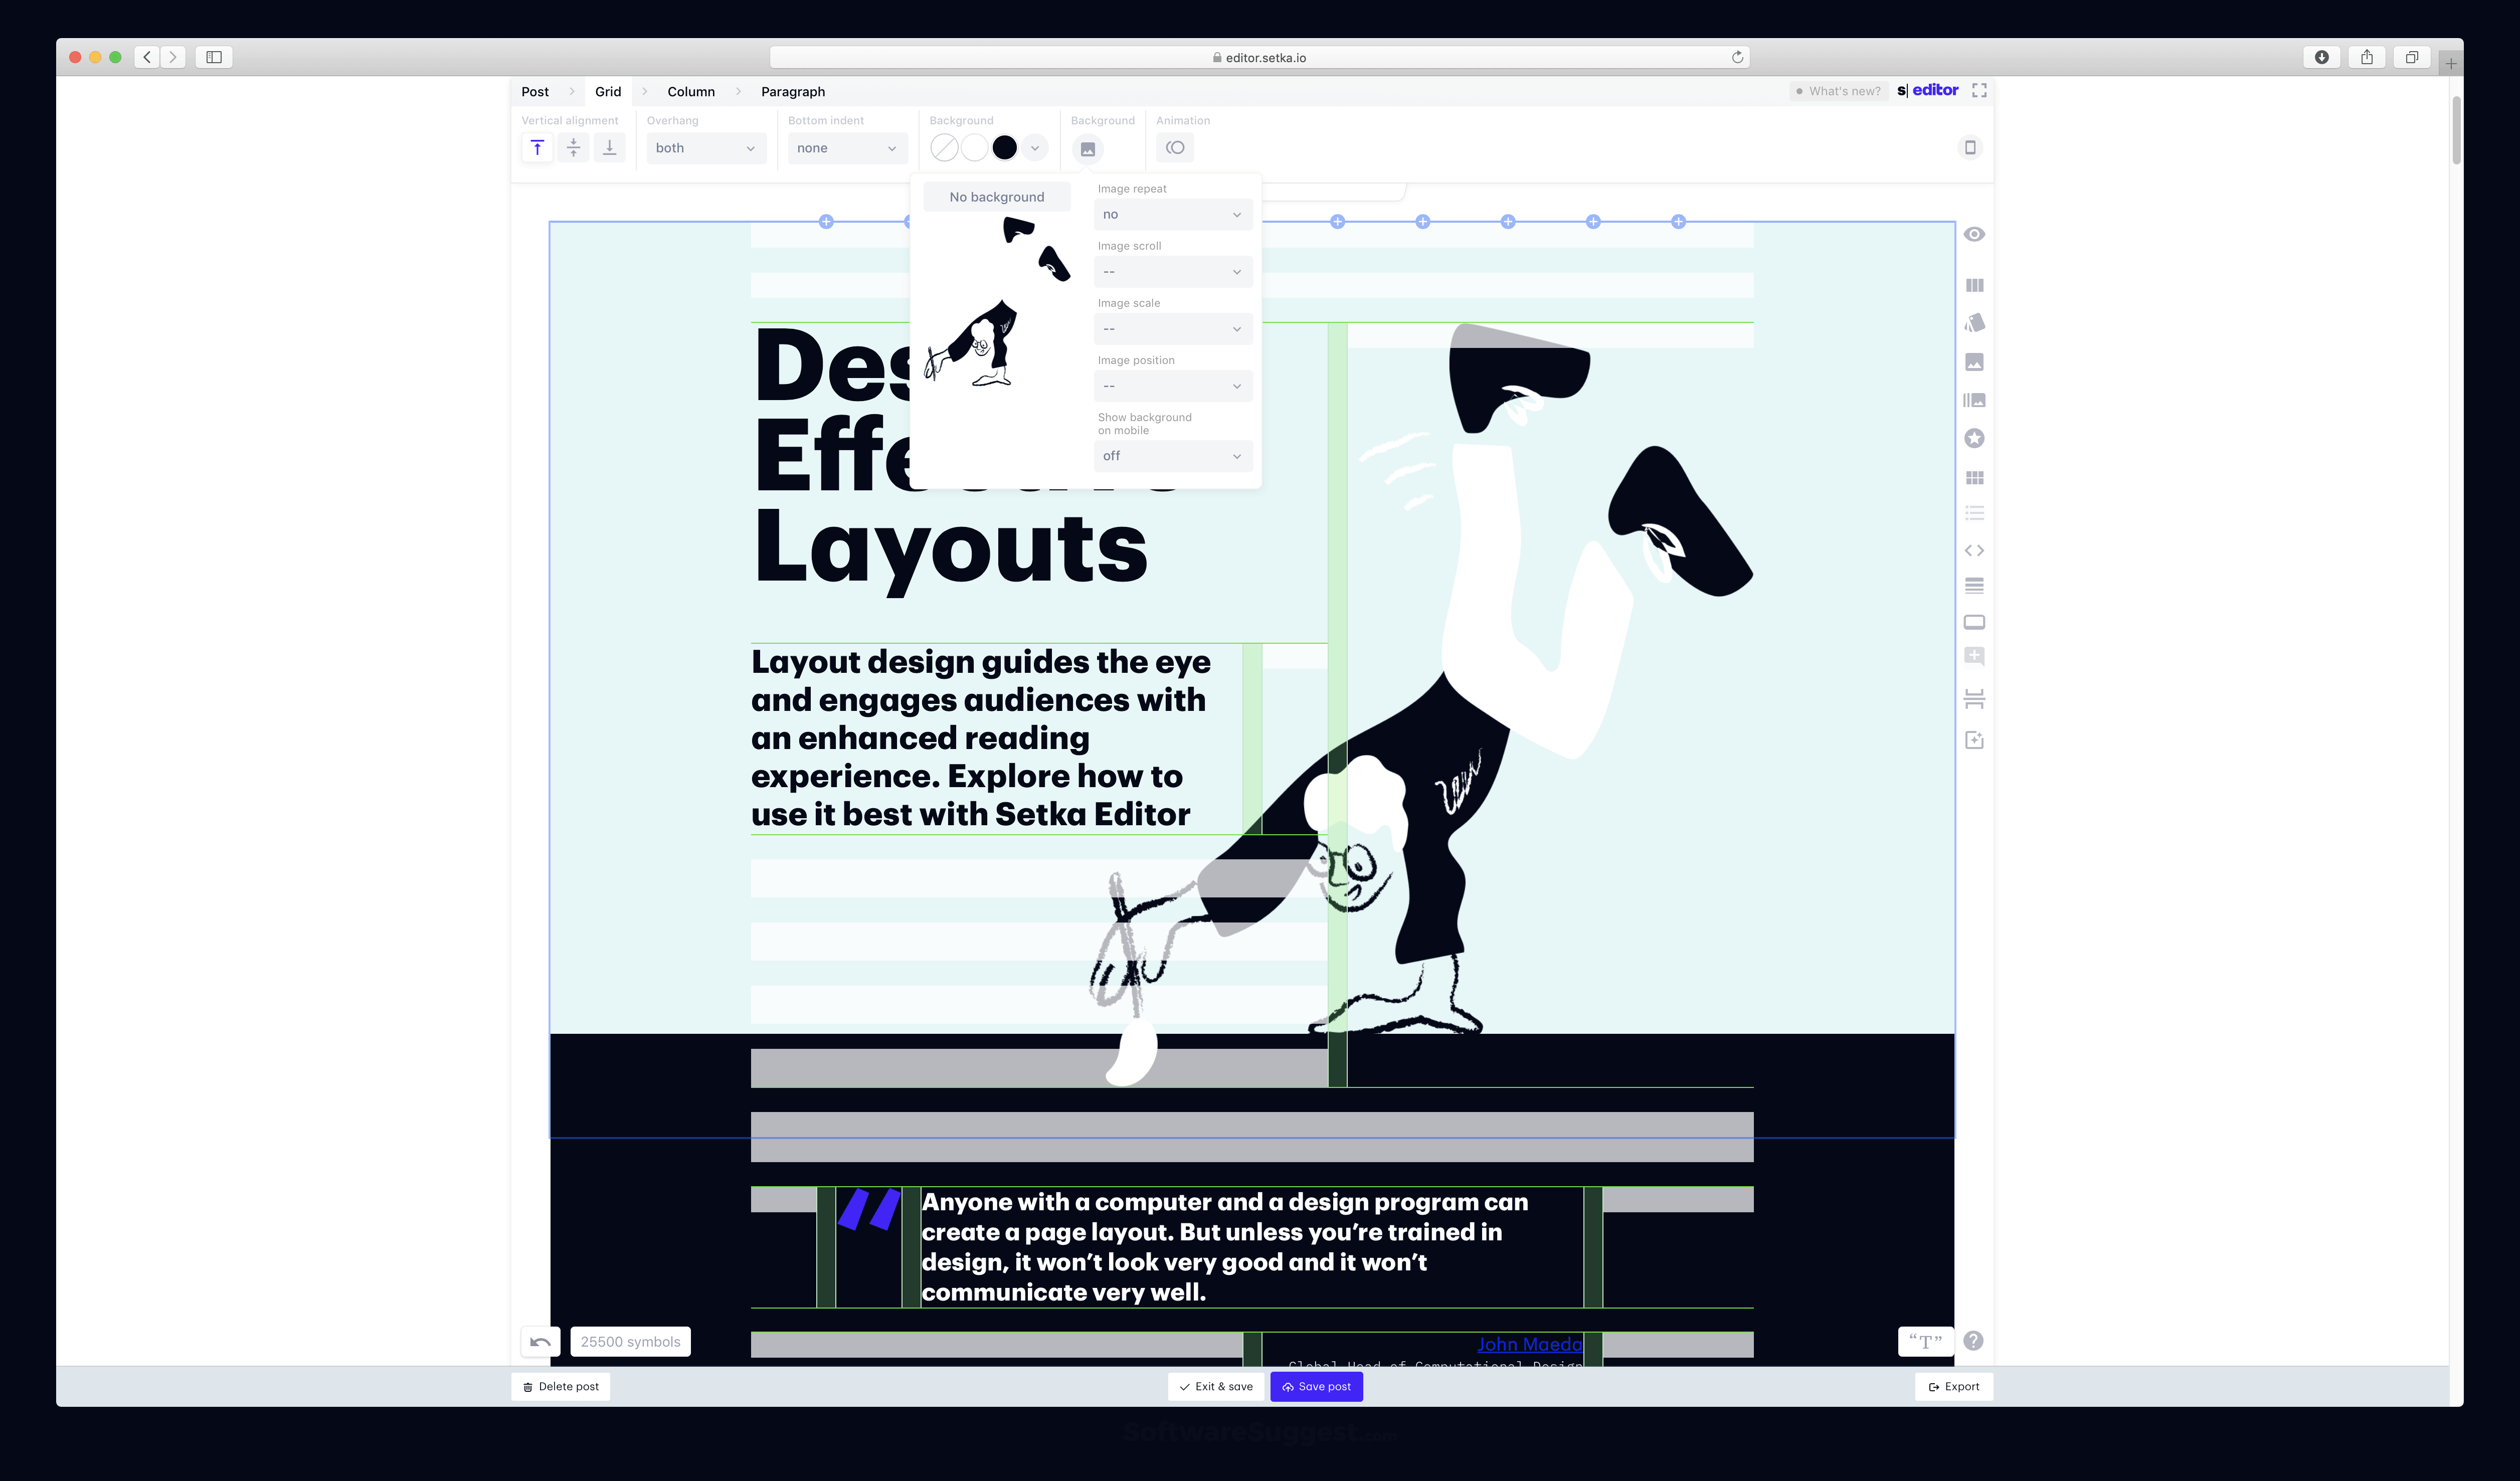Pick the black background color swatch
Image resolution: width=2520 pixels, height=1481 pixels.
(1004, 148)
